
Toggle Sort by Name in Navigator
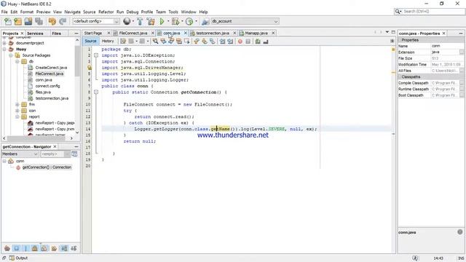pos(64,248)
